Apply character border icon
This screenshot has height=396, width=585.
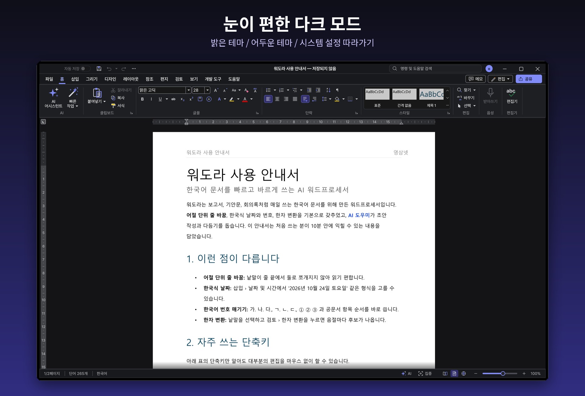[x=200, y=99]
